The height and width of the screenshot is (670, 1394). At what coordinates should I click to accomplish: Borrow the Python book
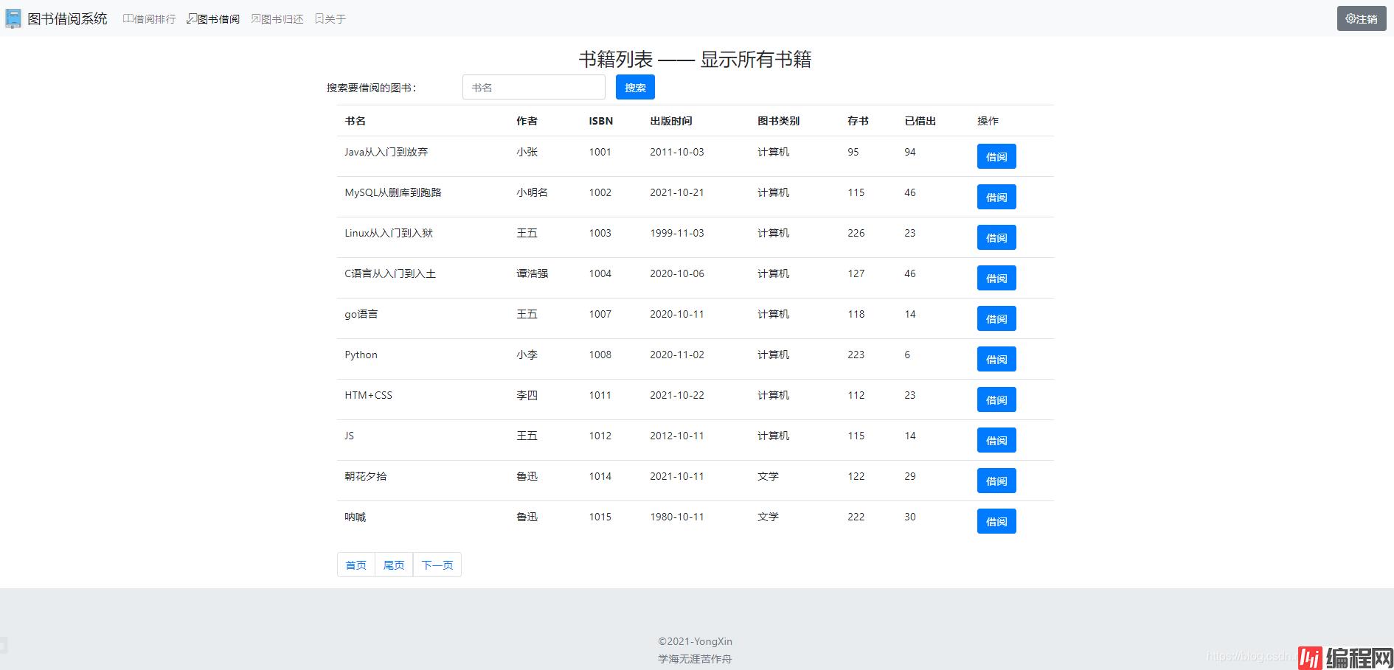996,359
